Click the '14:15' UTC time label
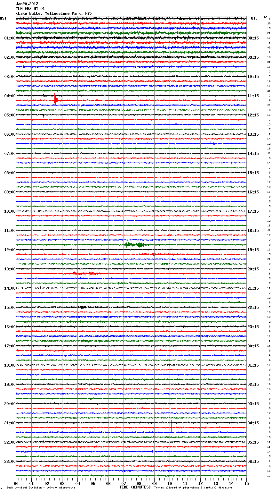 click(x=253, y=154)
